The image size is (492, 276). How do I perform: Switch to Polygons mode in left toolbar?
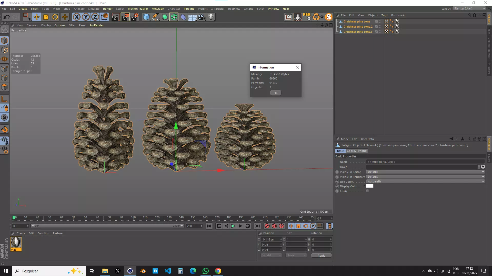click(x=4, y=87)
